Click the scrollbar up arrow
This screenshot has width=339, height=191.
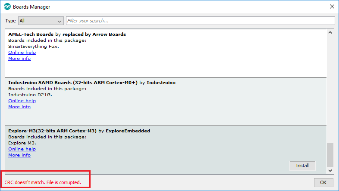pyautogui.click(x=330, y=33)
